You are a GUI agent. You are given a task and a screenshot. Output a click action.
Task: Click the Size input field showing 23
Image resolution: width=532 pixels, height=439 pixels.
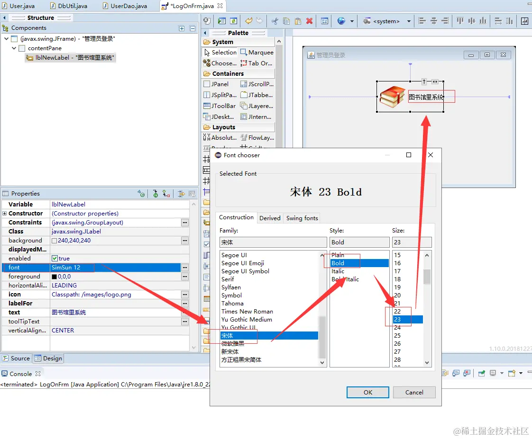(x=412, y=242)
